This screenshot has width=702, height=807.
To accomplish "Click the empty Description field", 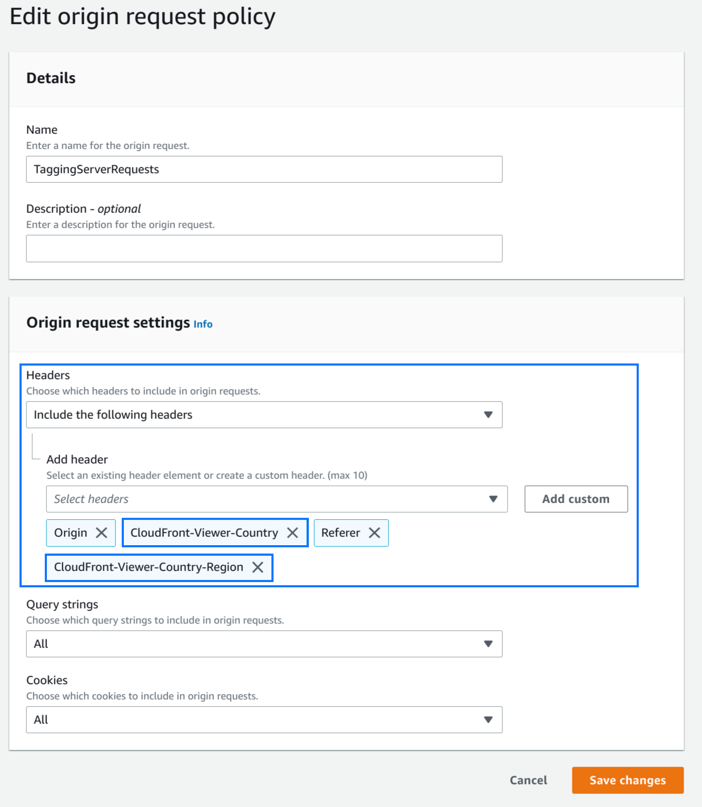I will click(264, 248).
